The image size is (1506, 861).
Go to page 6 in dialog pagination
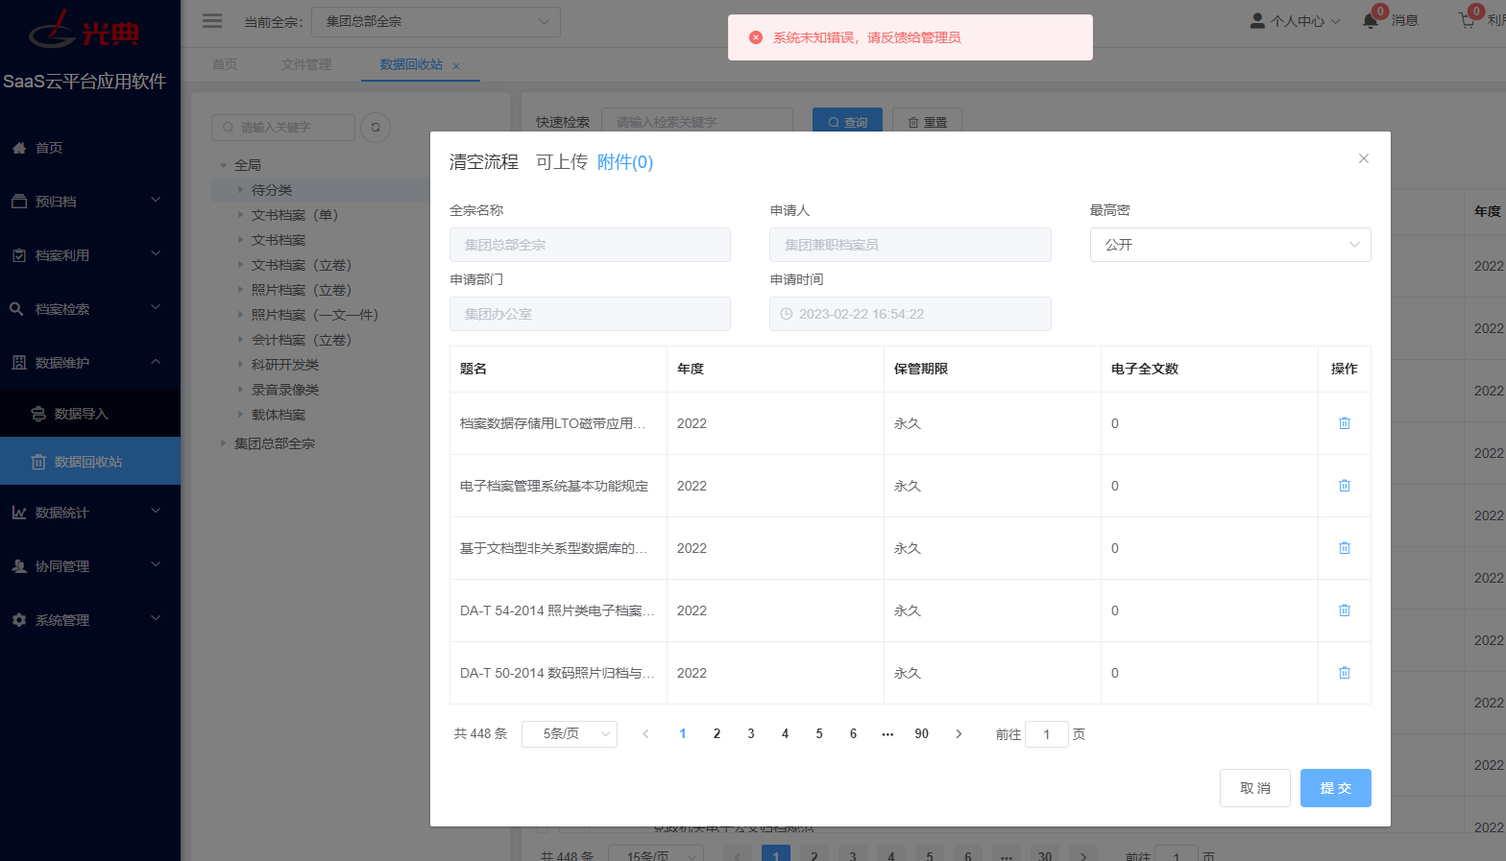coord(853,734)
